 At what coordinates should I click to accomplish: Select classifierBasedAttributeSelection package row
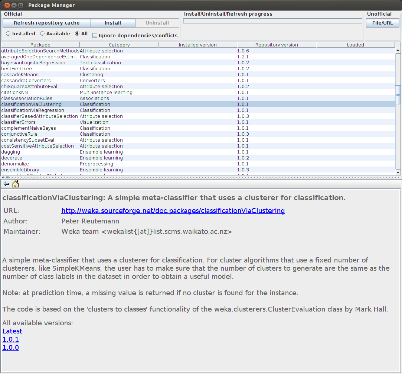click(198, 116)
